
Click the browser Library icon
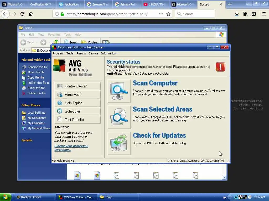[x=245, y=14]
